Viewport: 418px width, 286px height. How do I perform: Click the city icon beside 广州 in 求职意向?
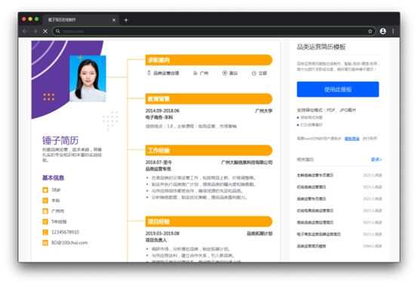pyautogui.click(x=195, y=73)
